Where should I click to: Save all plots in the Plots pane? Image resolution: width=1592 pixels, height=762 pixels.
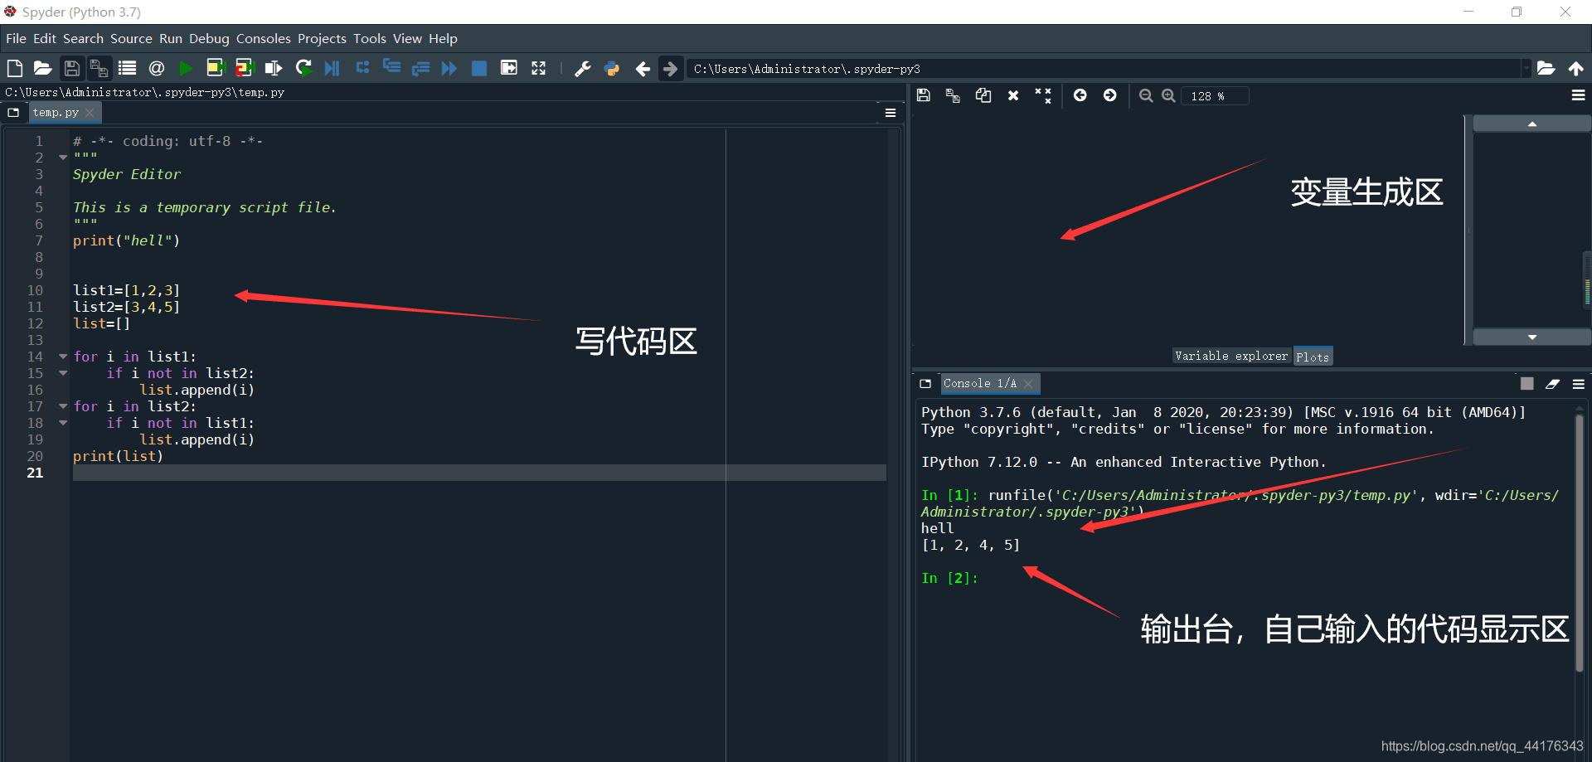953,95
